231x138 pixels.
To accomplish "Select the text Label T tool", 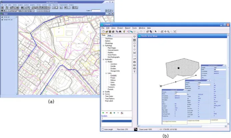I will click(135, 72).
